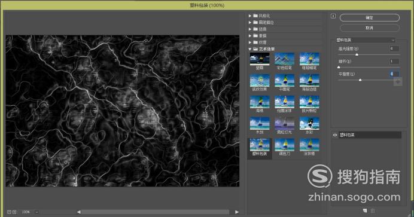Click the delete effect layer trash icon

click(x=373, y=210)
